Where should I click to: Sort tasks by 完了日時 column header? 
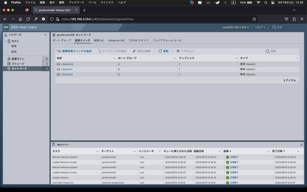tap(278, 151)
